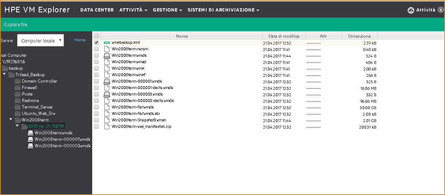The height and width of the screenshot is (195, 445).
Task: Click the Win2008term-flat.vmdk.sbi file icon
Action: 106,113
